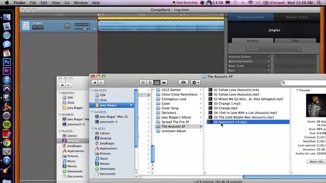Screen dimensions: 326x183
Task: Open the Calendar icon in the Dock
Action: click(7, 53)
